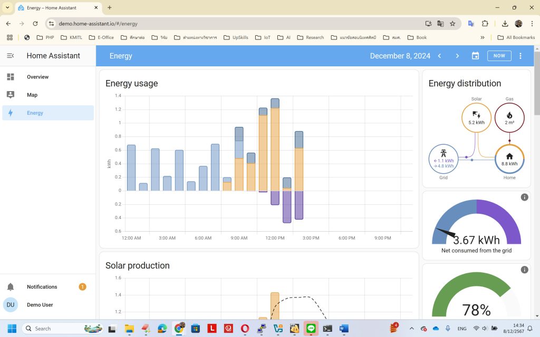Collapse the Home Assistant sidebar menu
Viewport: 540px width, 337px height.
pos(11,56)
